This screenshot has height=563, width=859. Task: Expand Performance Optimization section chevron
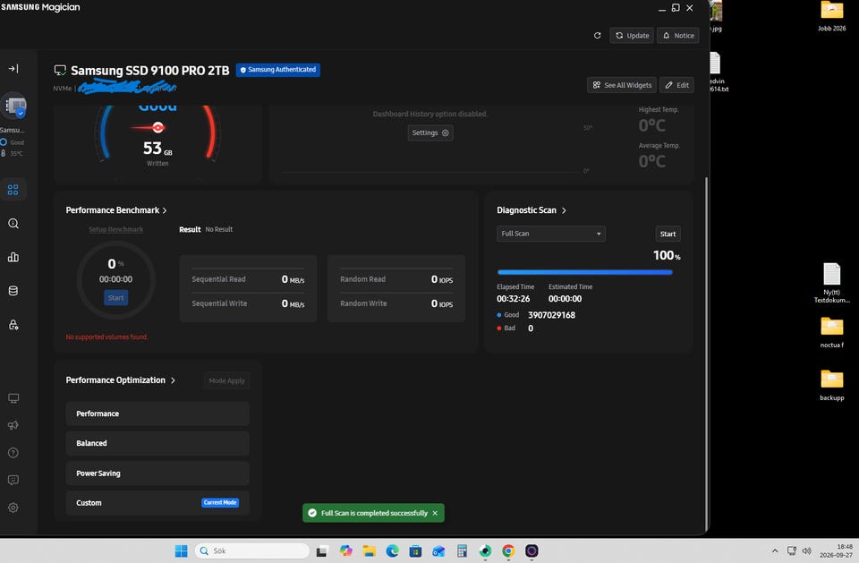coord(173,380)
